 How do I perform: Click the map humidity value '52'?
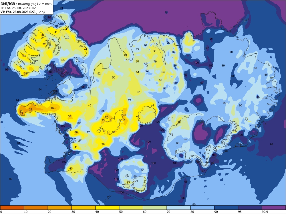point(99,74)
